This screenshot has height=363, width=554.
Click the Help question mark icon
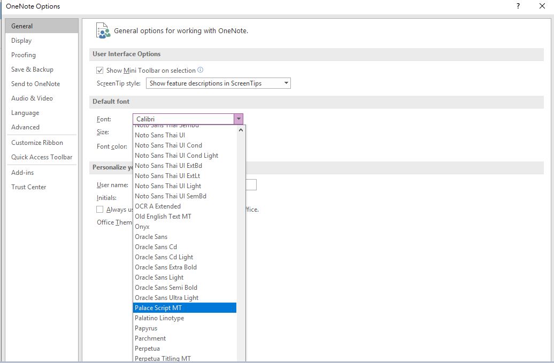tap(518, 6)
